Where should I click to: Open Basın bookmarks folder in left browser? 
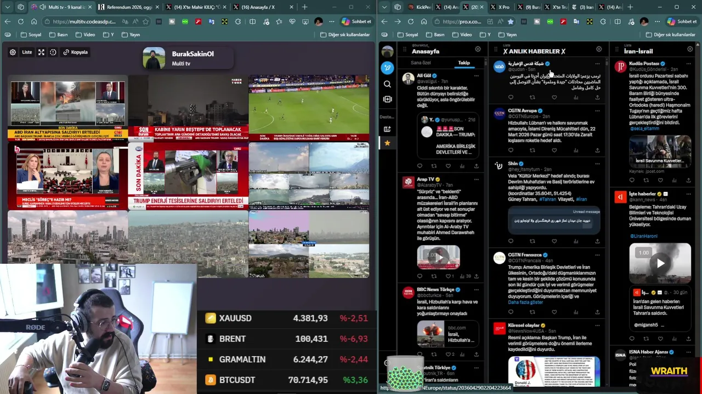tap(59, 34)
